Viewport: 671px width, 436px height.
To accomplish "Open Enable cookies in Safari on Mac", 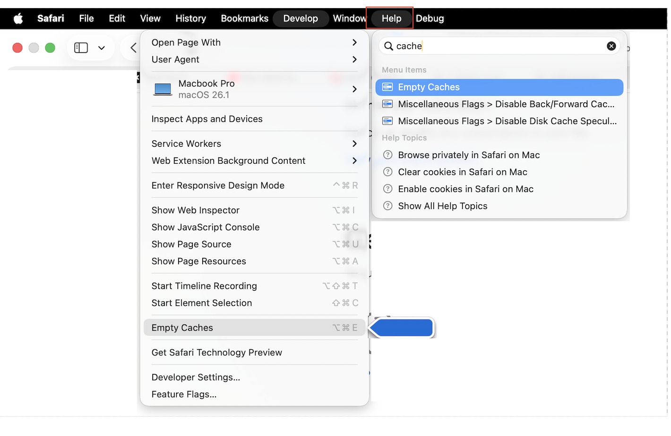I will 499,189.
